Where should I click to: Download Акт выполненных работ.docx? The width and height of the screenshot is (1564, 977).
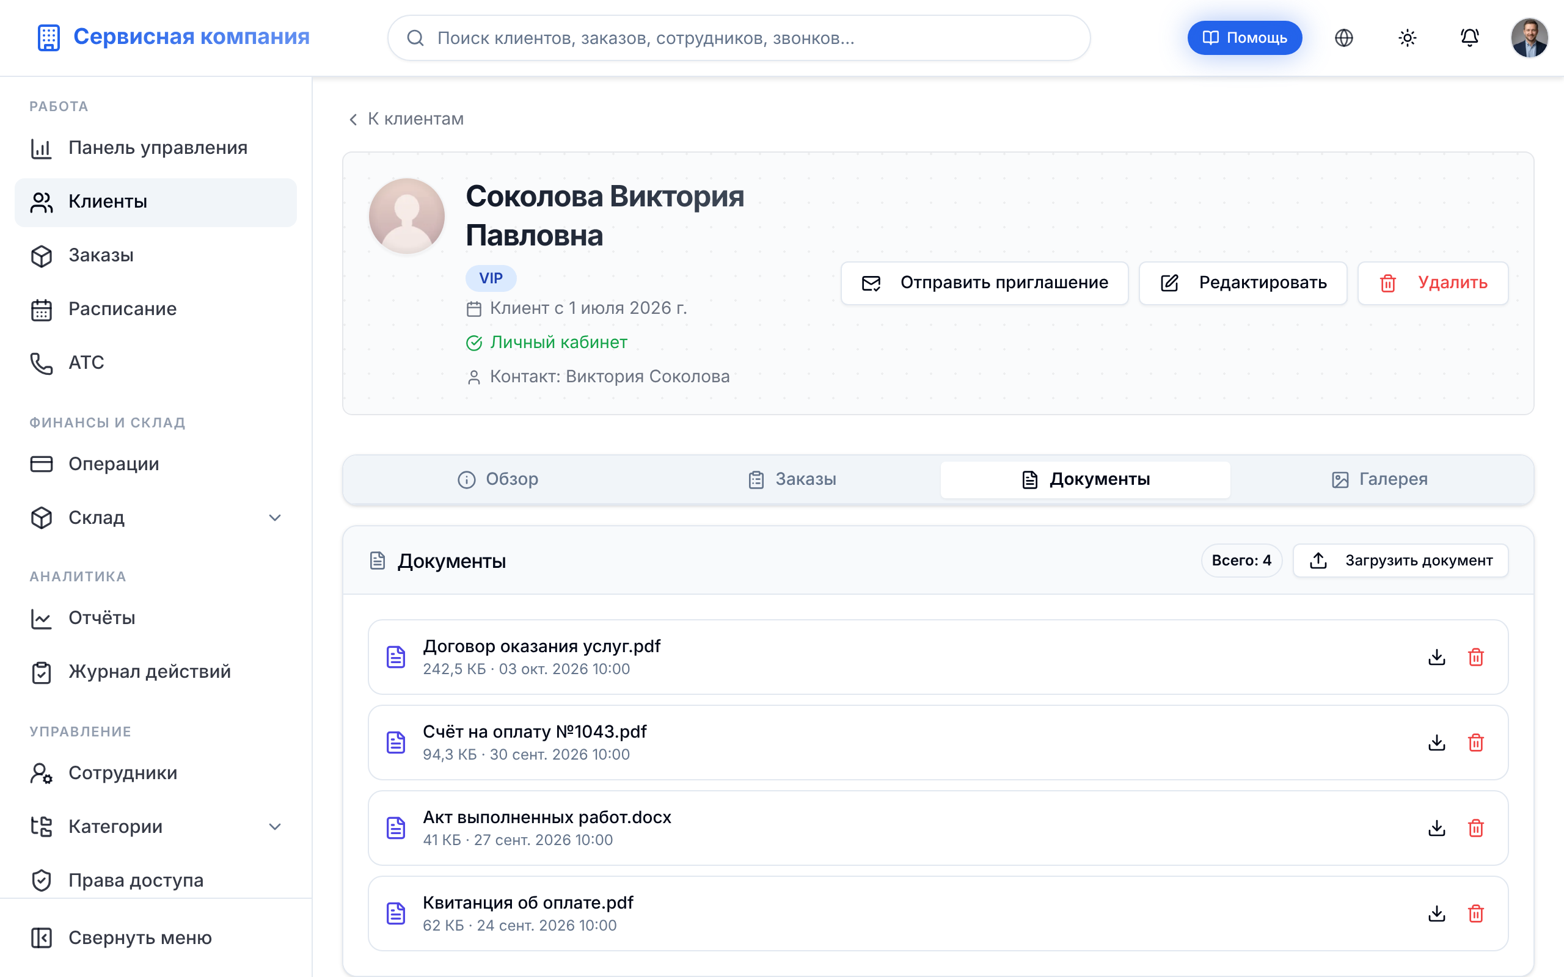(1436, 828)
